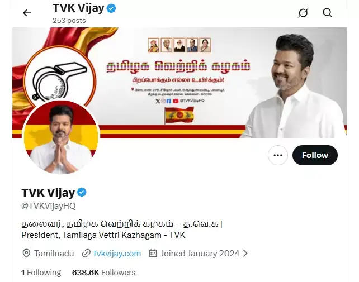Click the search magnifier icon
Viewport: 359px width, 282px height.
coord(327,13)
